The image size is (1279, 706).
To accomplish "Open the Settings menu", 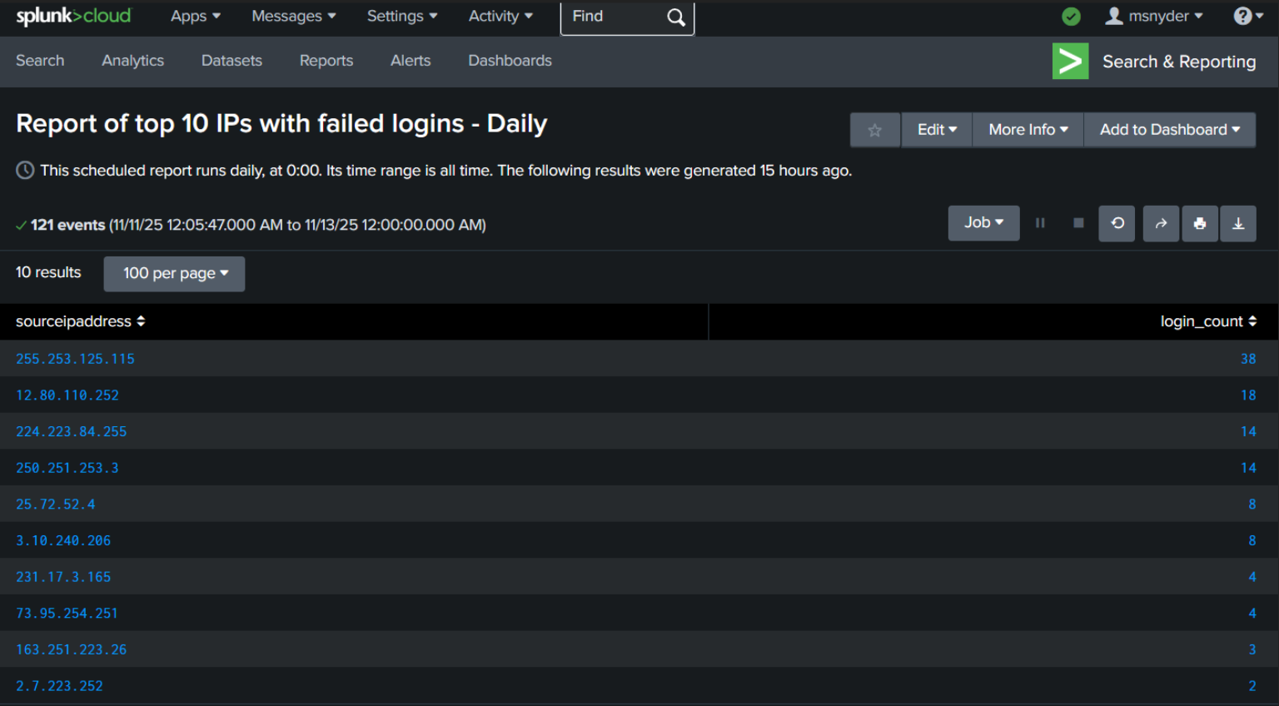I will (x=401, y=17).
